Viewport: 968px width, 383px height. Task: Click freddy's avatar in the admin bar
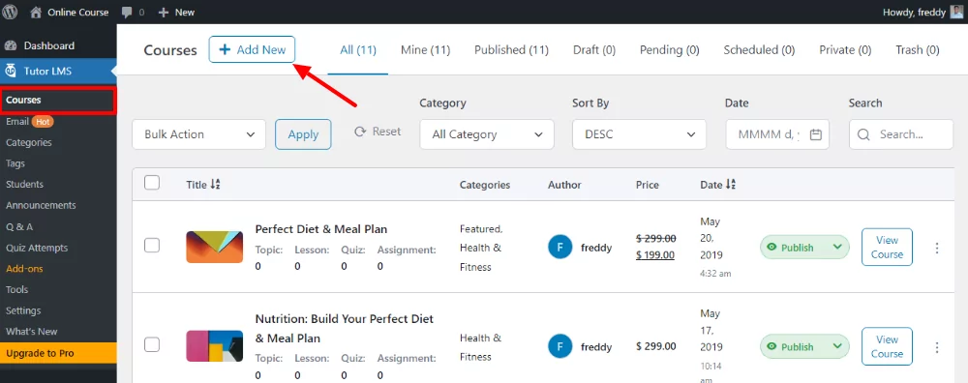tap(956, 12)
